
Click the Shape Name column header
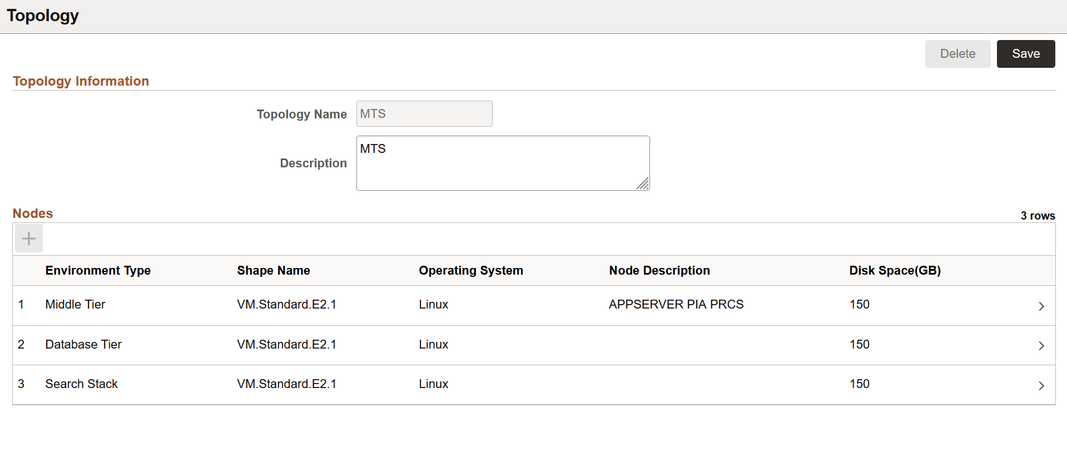click(x=274, y=271)
